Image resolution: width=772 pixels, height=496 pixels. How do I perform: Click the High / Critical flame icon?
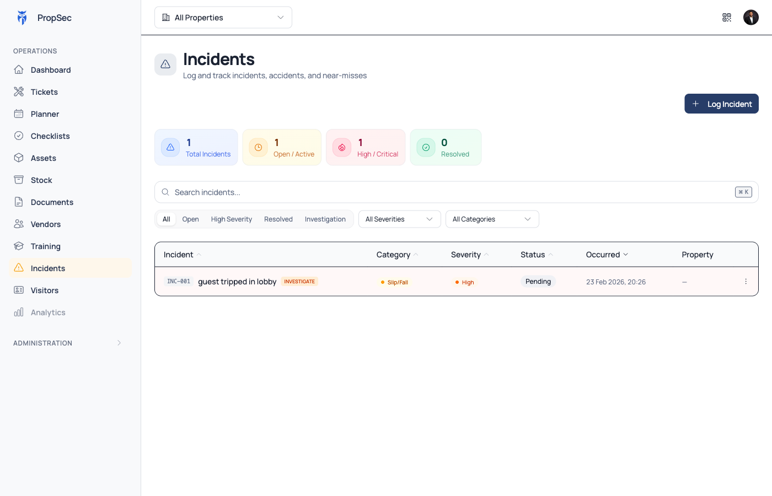click(x=342, y=147)
